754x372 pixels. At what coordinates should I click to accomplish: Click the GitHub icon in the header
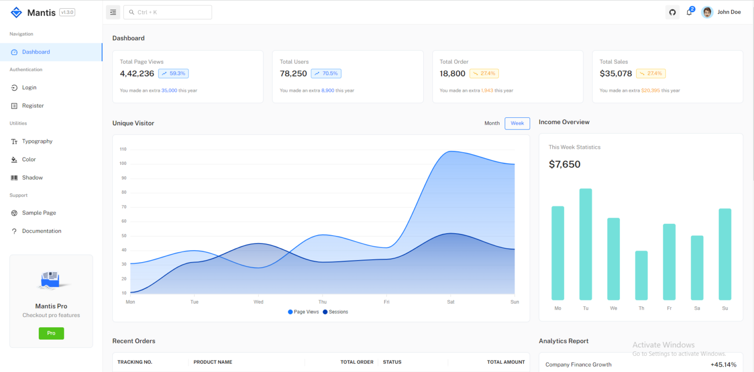click(672, 12)
